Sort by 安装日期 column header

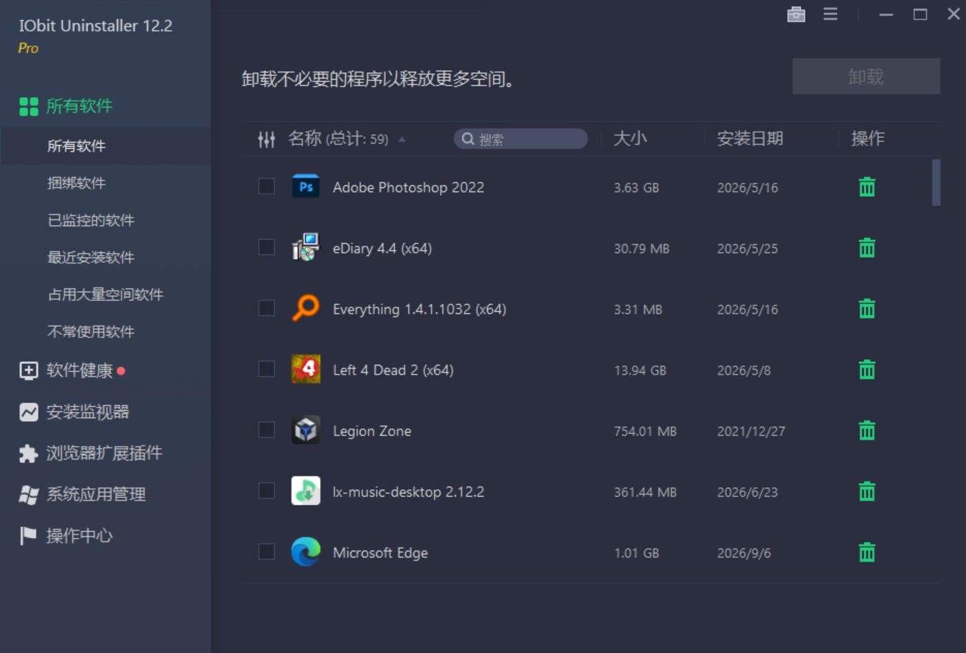[750, 139]
